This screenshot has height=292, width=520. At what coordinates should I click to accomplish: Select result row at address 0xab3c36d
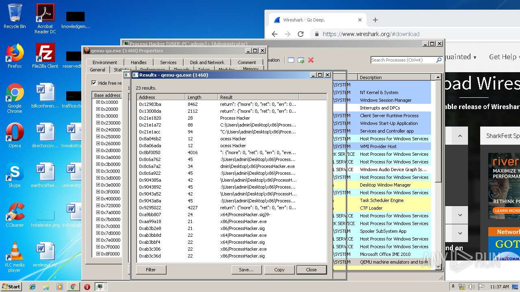coord(232,256)
